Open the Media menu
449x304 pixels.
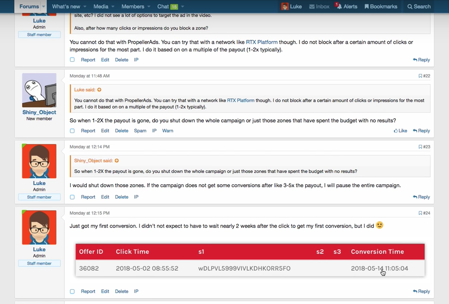pyautogui.click(x=101, y=6)
